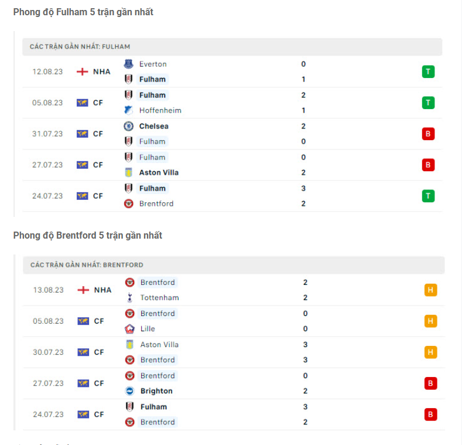Click the CF competition icon for 05.08.23 Fulham match
The height and width of the screenshot is (445, 462).
pyautogui.click(x=83, y=103)
